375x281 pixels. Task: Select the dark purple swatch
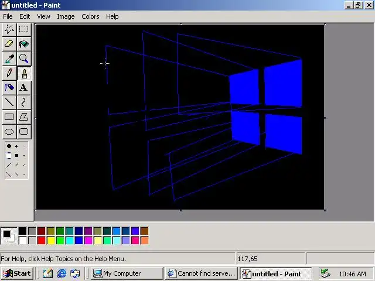pyautogui.click(x=88, y=231)
